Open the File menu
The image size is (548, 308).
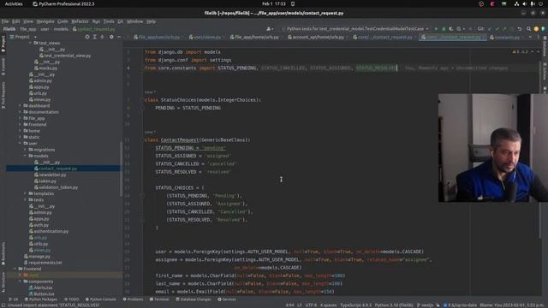(5, 21)
